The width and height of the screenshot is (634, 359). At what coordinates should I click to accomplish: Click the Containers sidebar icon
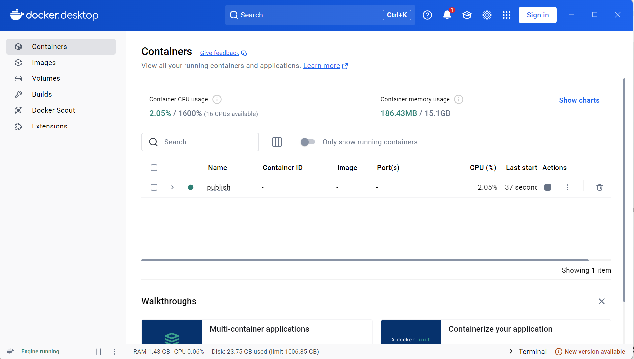(x=18, y=47)
